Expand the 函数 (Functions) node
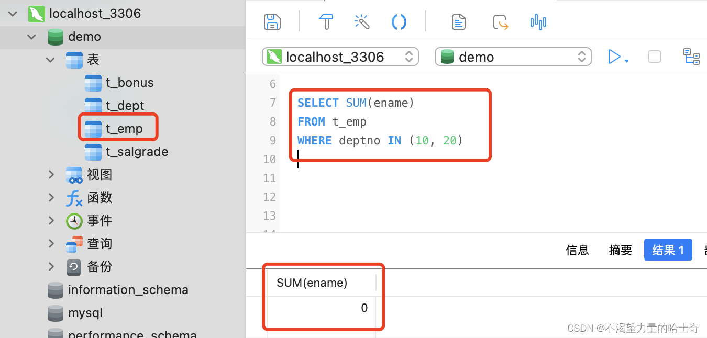This screenshot has height=338, width=707. (51, 198)
